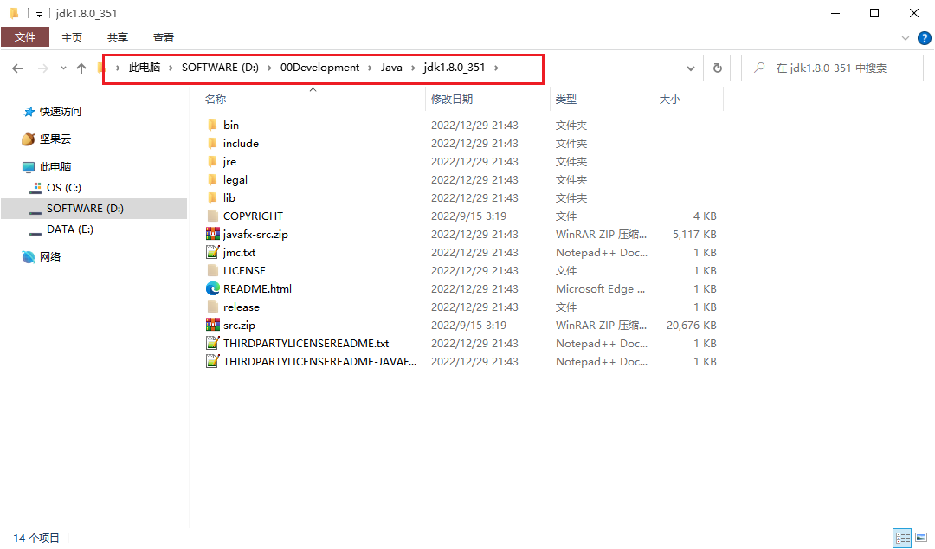Expand chevron after jdk1.8.0_351 breadcrumb
The image size is (935, 549).
point(496,68)
